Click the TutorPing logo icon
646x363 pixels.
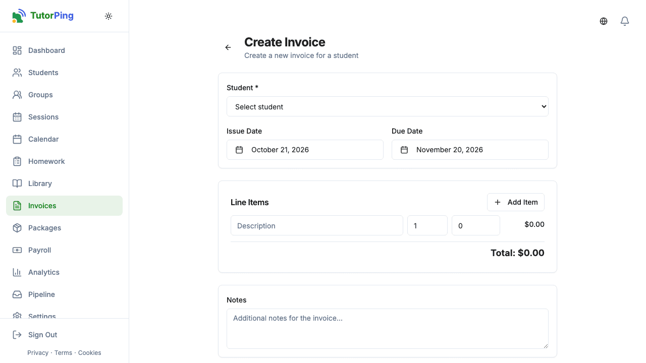coord(19,16)
